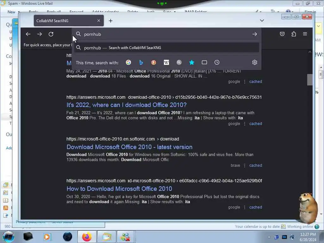Open the three-dot menu for the It's 2022 result
This screenshot has width=324, height=243.
tap(245, 124)
